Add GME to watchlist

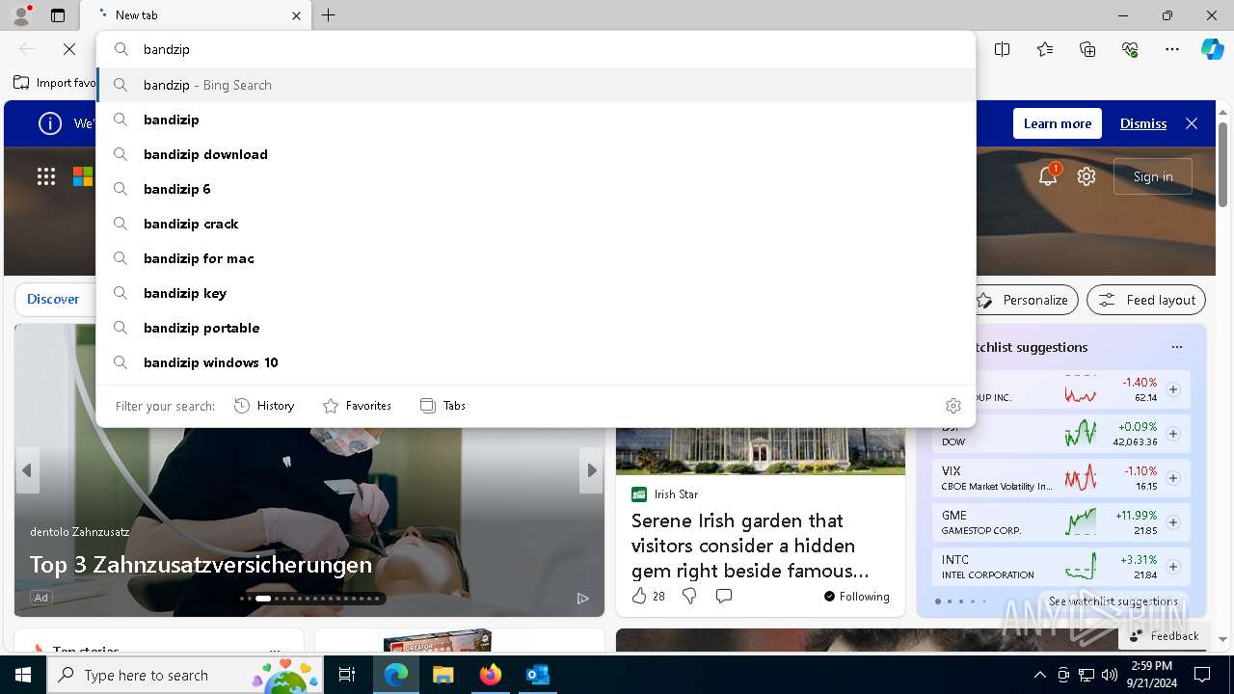click(1173, 522)
